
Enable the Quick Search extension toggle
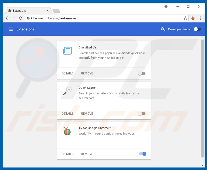[x=142, y=114]
